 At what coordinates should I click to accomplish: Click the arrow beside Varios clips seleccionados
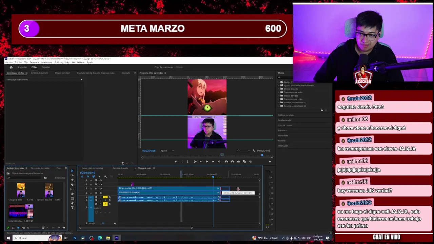pos(81,80)
